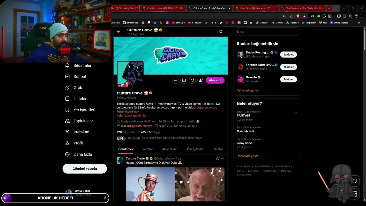This screenshot has width=366, height=206.
Task: Switch to the Medya tab
Action: 218,149
